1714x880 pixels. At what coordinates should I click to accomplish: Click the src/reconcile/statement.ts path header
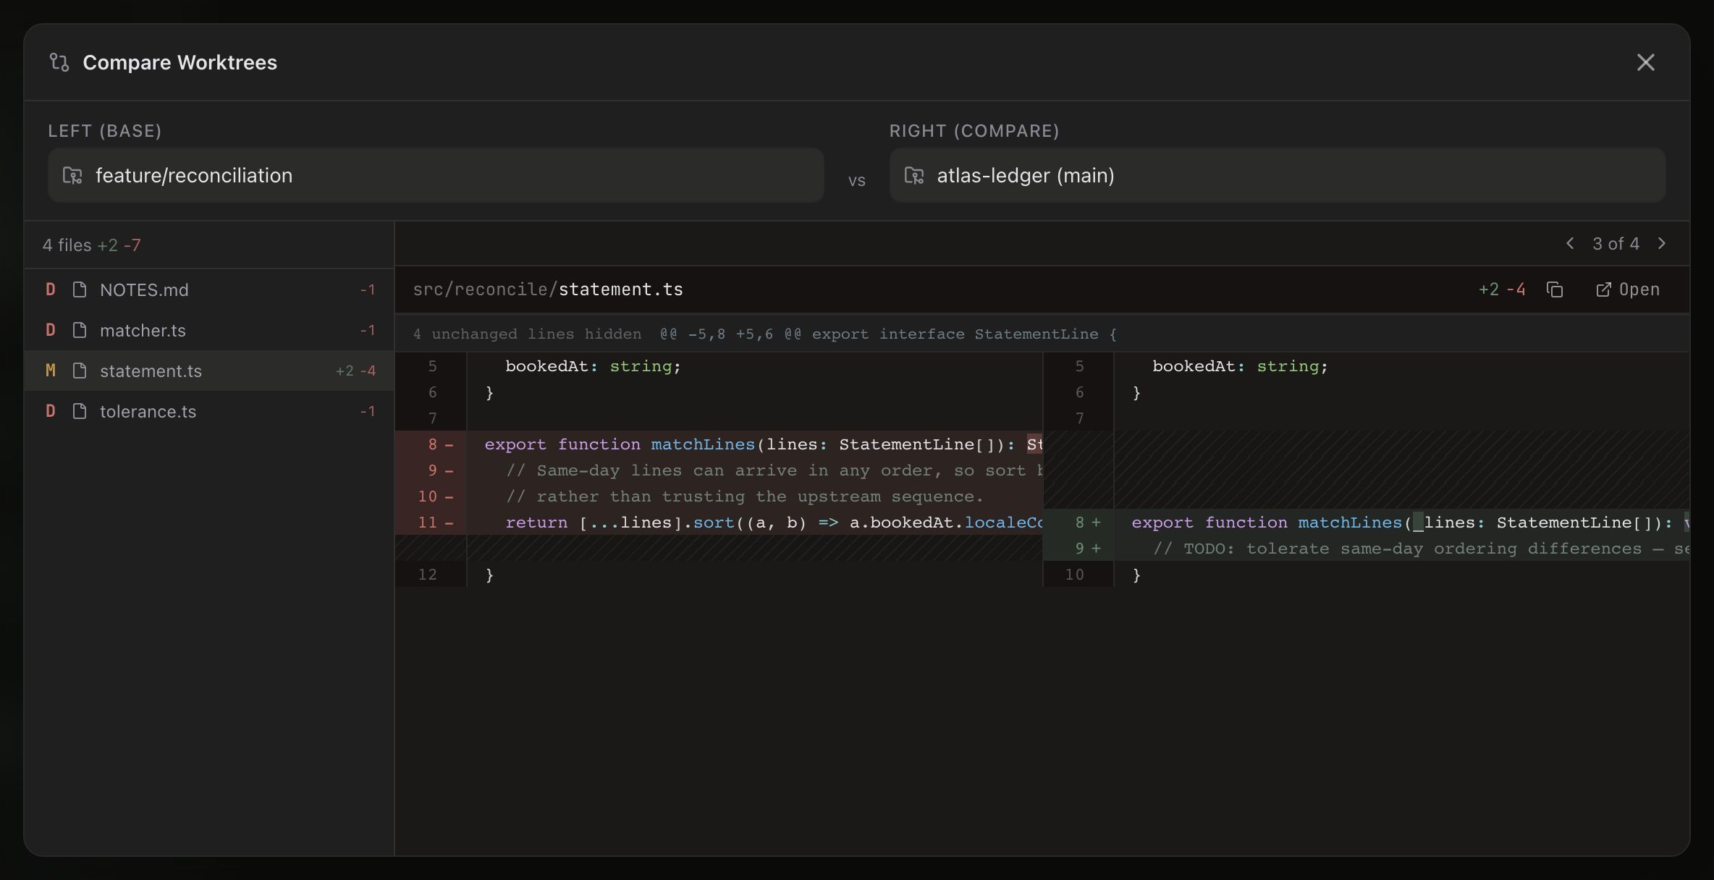(x=548, y=289)
